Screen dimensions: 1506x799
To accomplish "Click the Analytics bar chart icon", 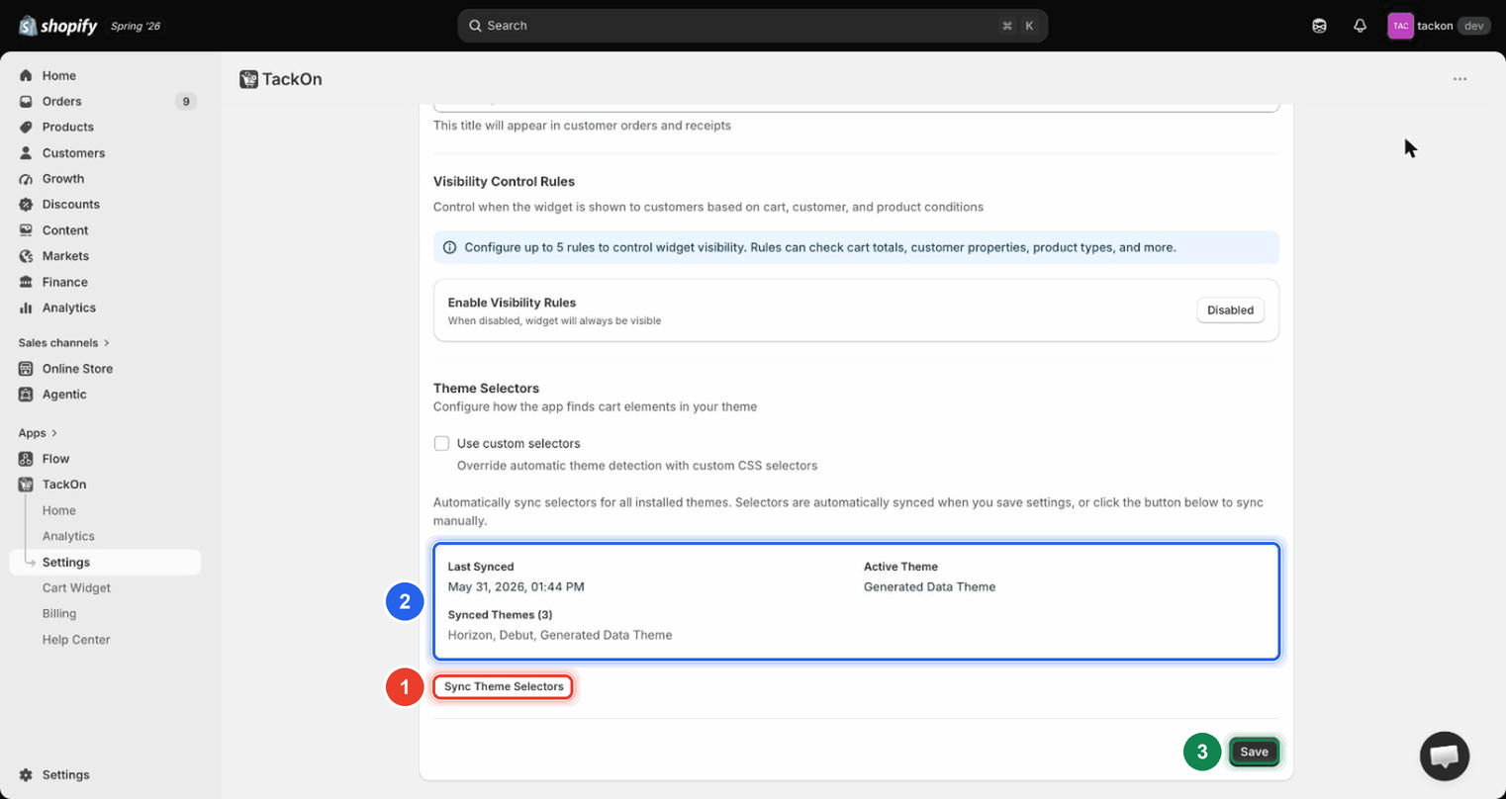I will [x=26, y=308].
